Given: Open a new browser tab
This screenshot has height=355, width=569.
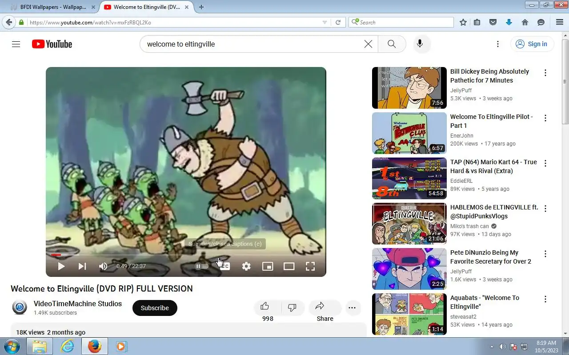Looking at the screenshot, I should [201, 7].
